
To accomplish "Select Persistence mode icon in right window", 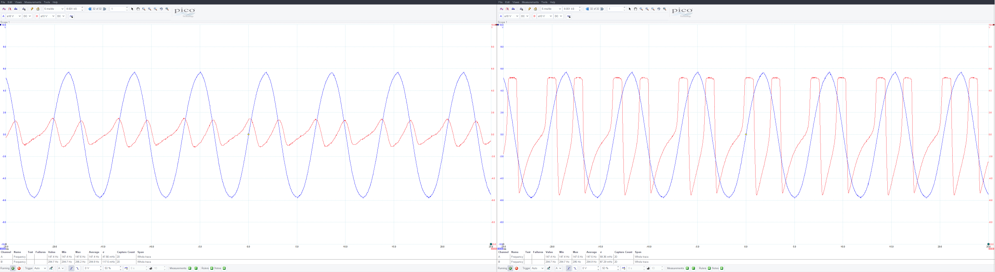I will tap(507, 9).
